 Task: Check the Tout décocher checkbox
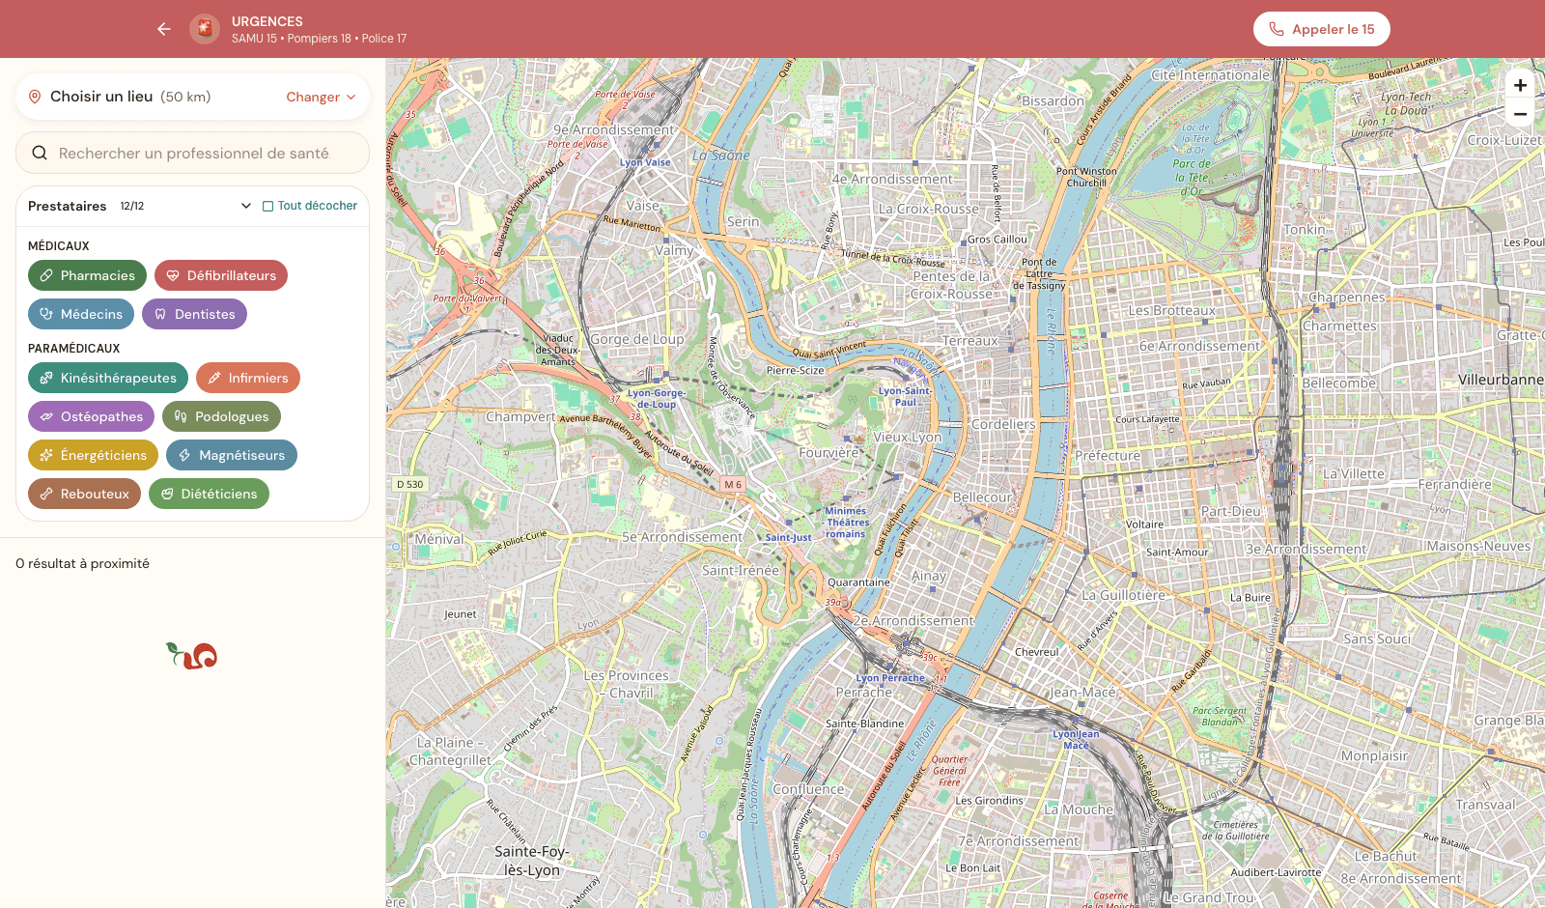(x=268, y=206)
